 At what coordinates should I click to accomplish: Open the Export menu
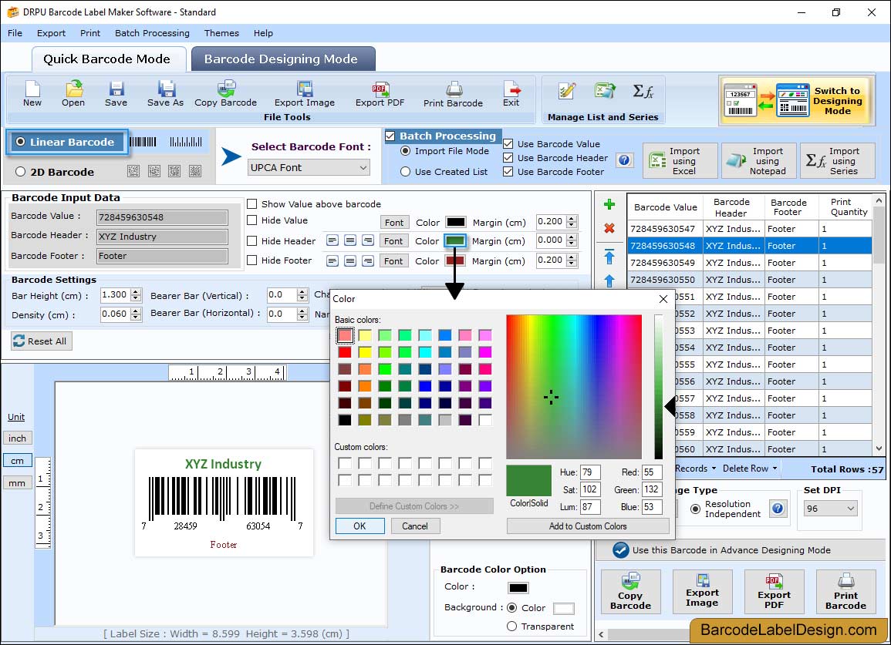click(x=51, y=33)
